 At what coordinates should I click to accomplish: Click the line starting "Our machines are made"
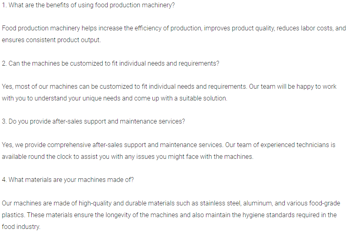tap(171, 203)
